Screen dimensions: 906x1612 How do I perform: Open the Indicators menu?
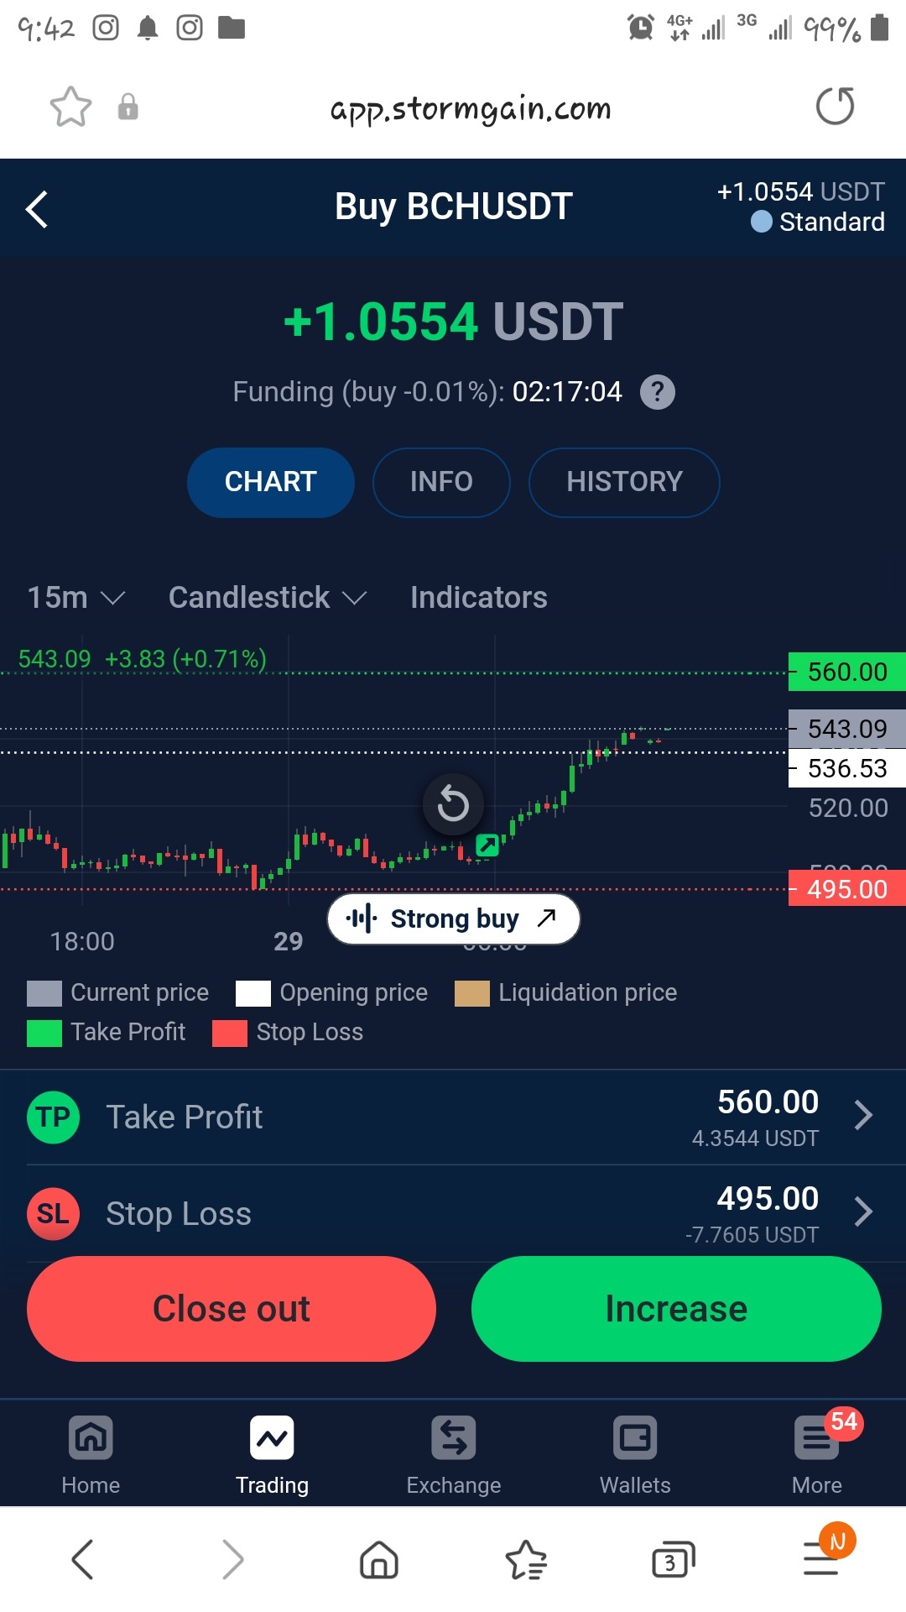coord(478,598)
